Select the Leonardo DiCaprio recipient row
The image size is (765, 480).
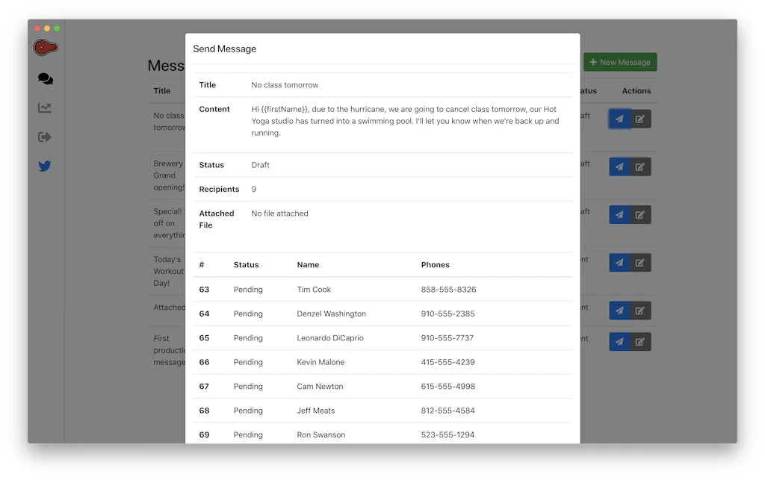coord(329,338)
